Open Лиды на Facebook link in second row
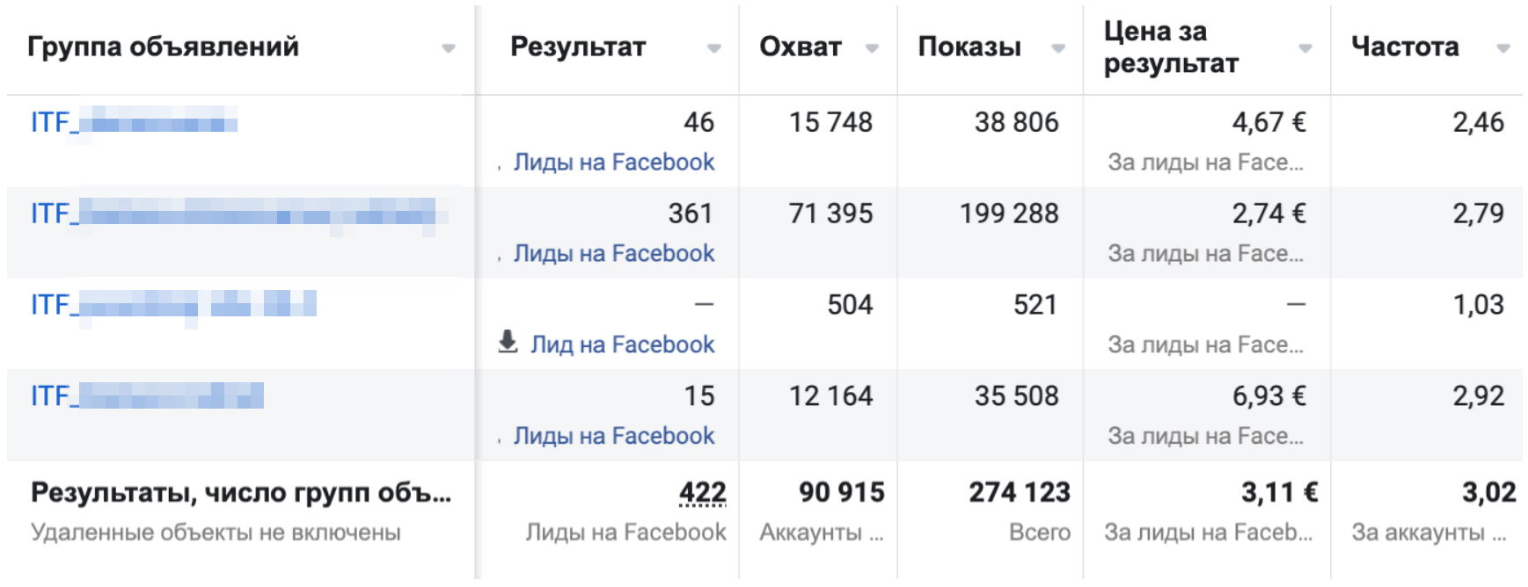 click(612, 253)
